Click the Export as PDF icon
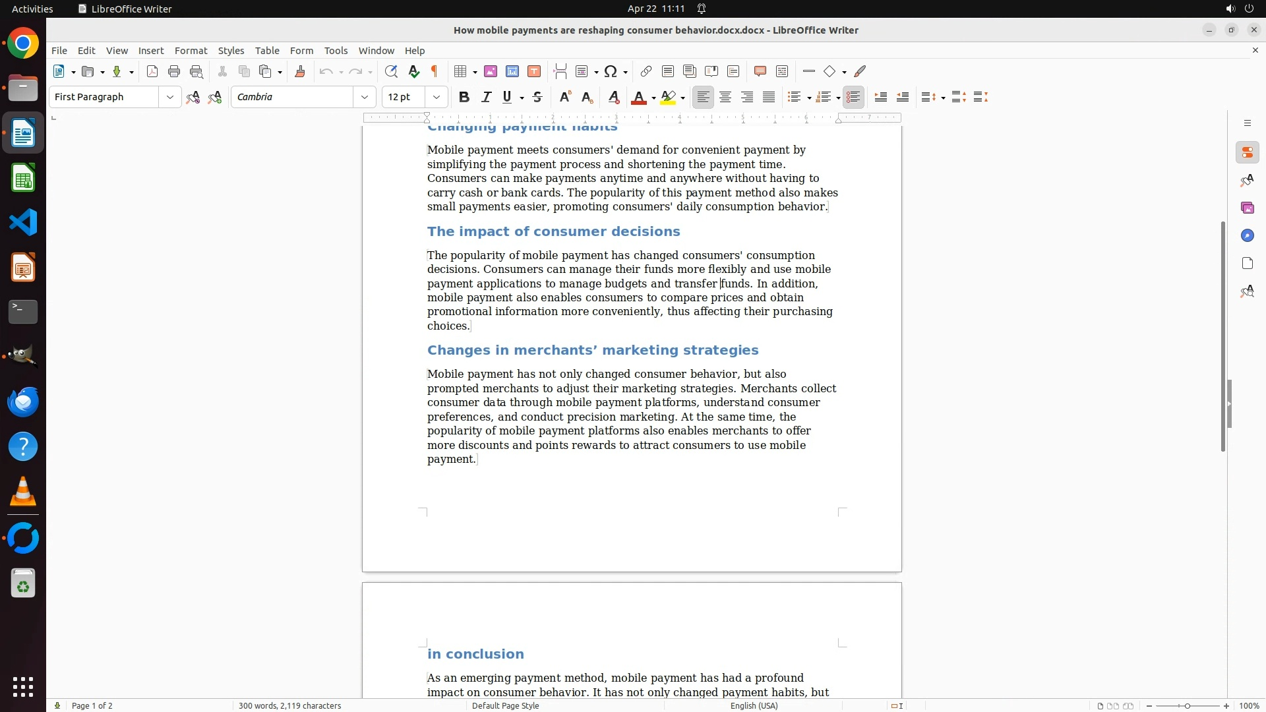 (152, 72)
